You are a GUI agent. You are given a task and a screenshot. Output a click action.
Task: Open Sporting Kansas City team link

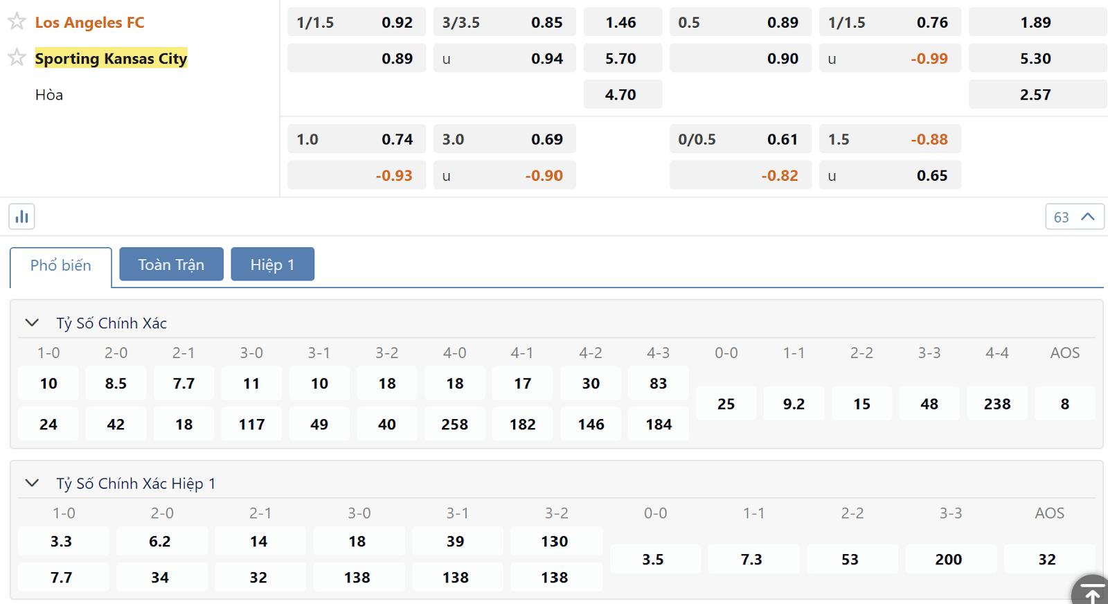[x=111, y=59]
